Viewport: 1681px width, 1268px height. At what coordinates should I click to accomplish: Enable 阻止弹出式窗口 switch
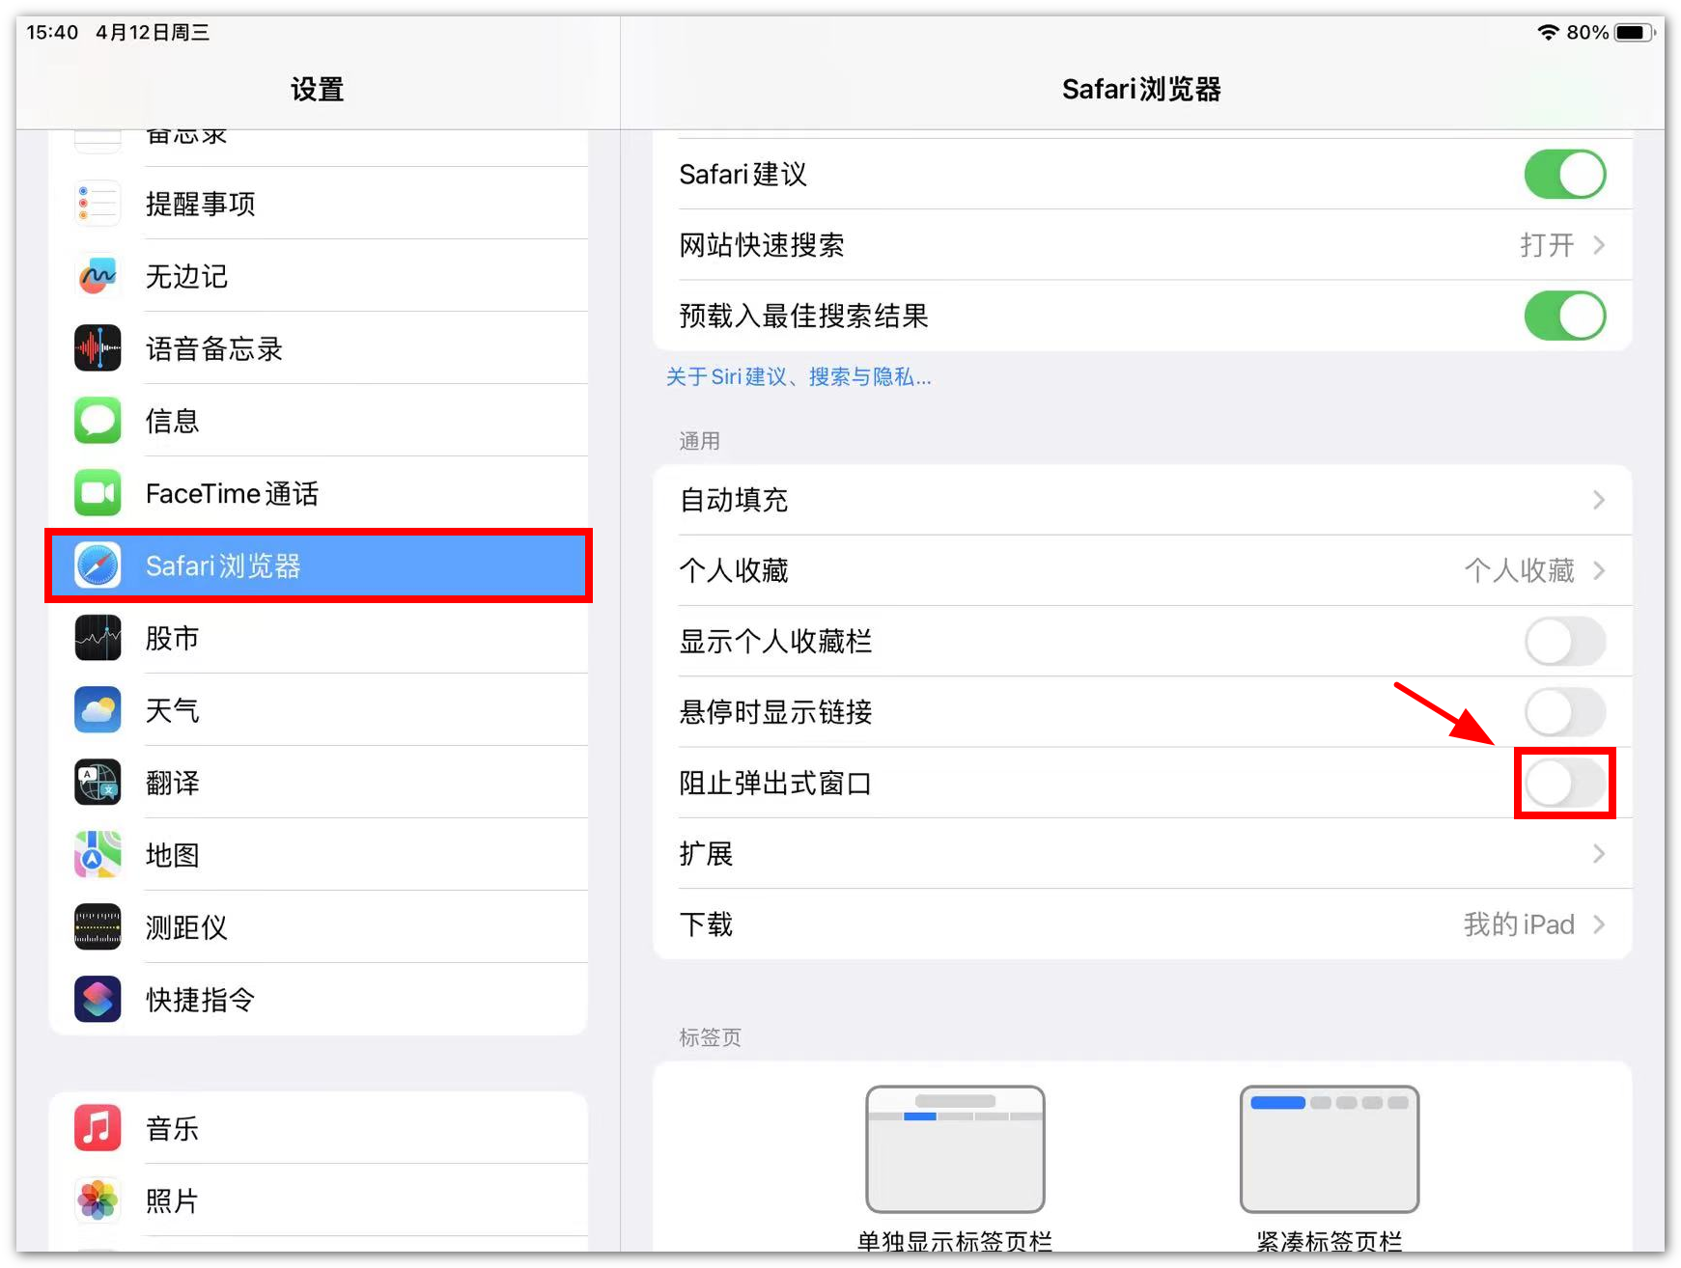click(x=1565, y=783)
